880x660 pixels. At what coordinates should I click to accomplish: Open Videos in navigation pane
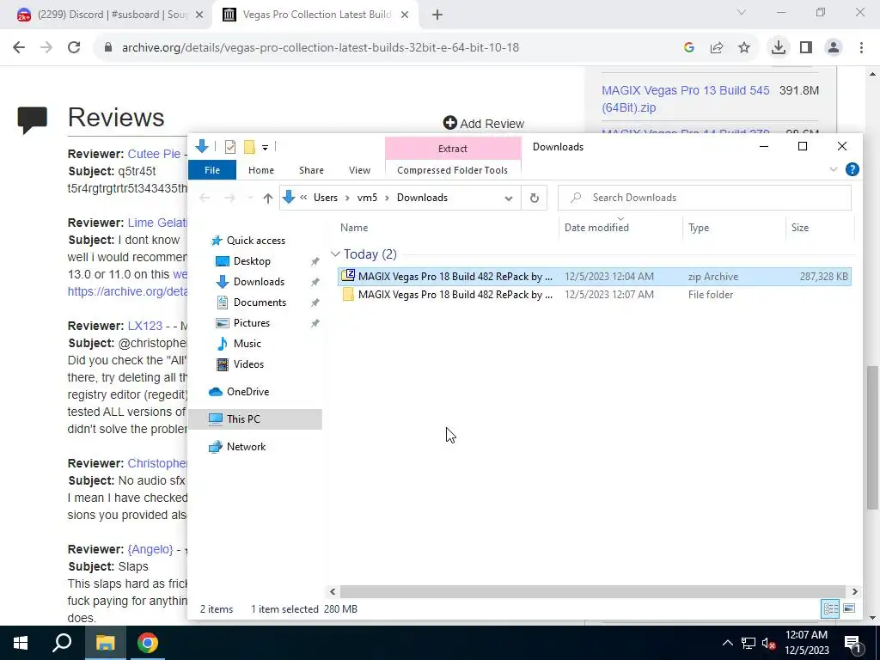[248, 364]
